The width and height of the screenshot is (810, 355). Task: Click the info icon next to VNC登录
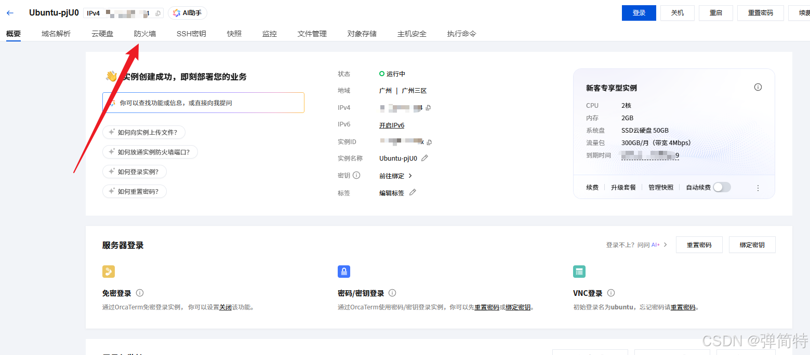(x=611, y=293)
